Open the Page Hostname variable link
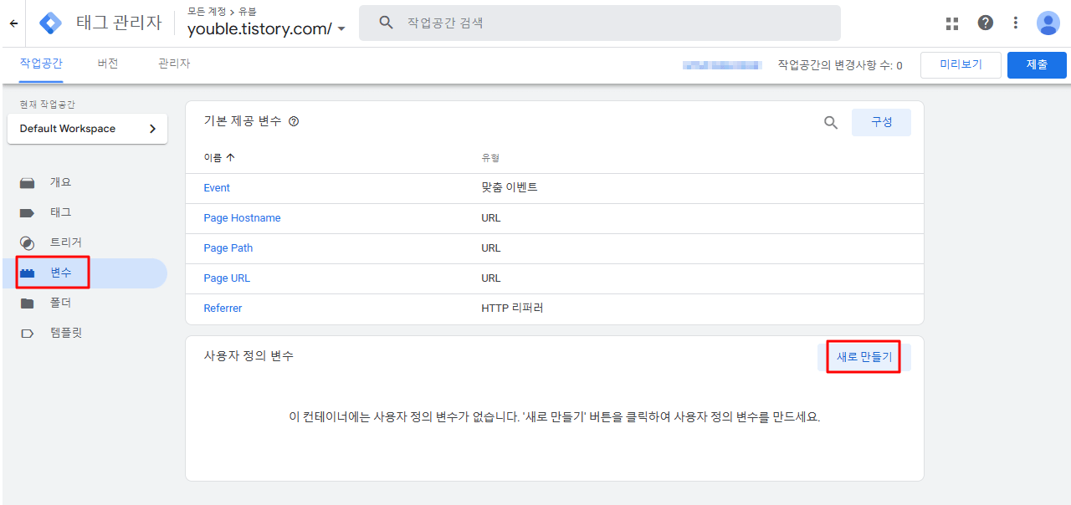Viewport: 1071px width, 505px height. (x=242, y=217)
